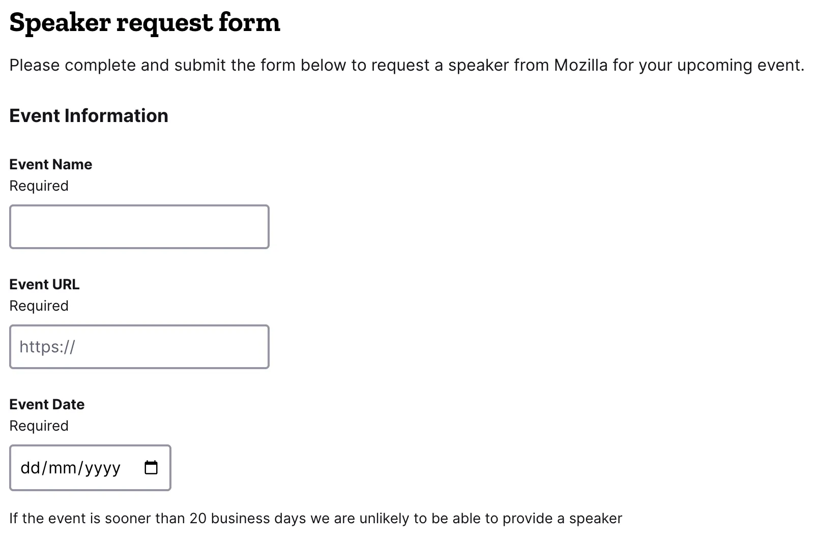Select the yyyy year segment
The width and height of the screenshot is (815, 540).
102,468
